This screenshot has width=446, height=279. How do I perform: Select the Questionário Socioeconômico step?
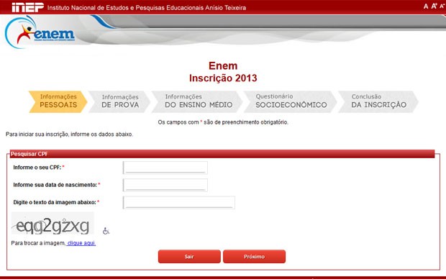291,101
